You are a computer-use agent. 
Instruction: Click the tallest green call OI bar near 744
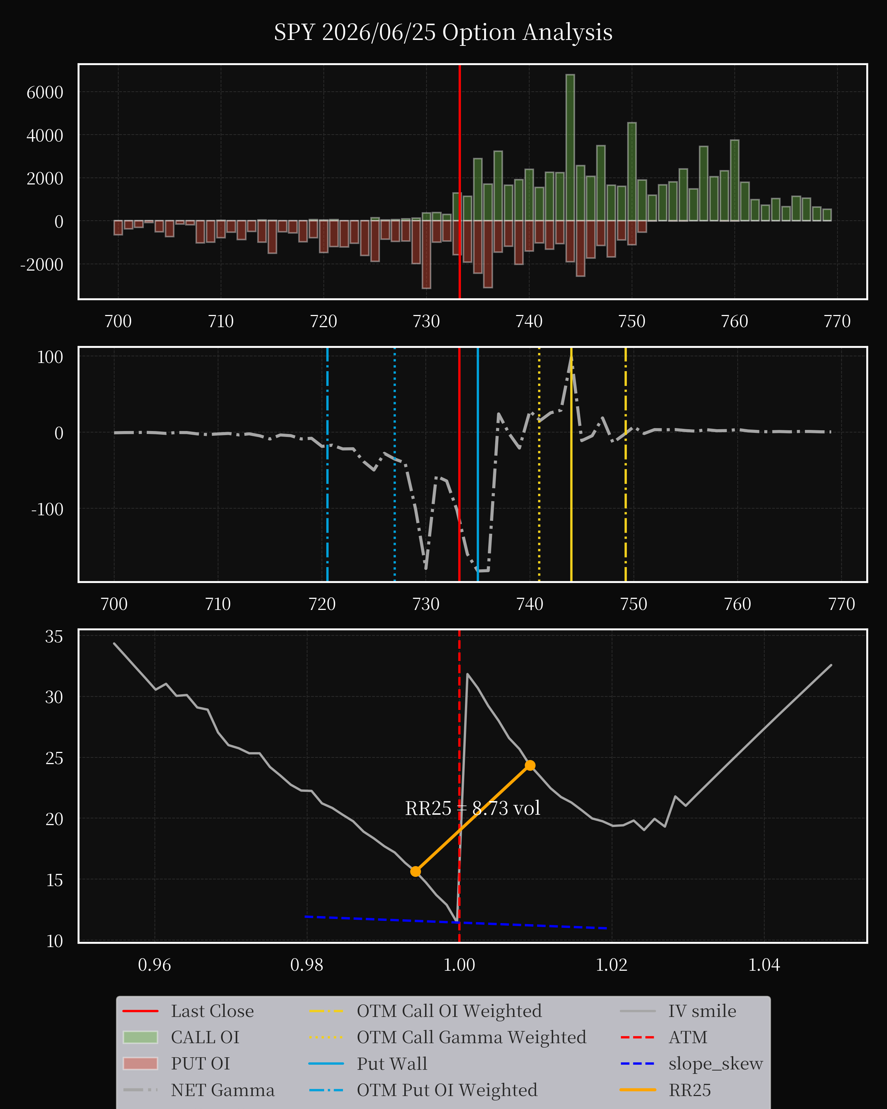coord(570,147)
